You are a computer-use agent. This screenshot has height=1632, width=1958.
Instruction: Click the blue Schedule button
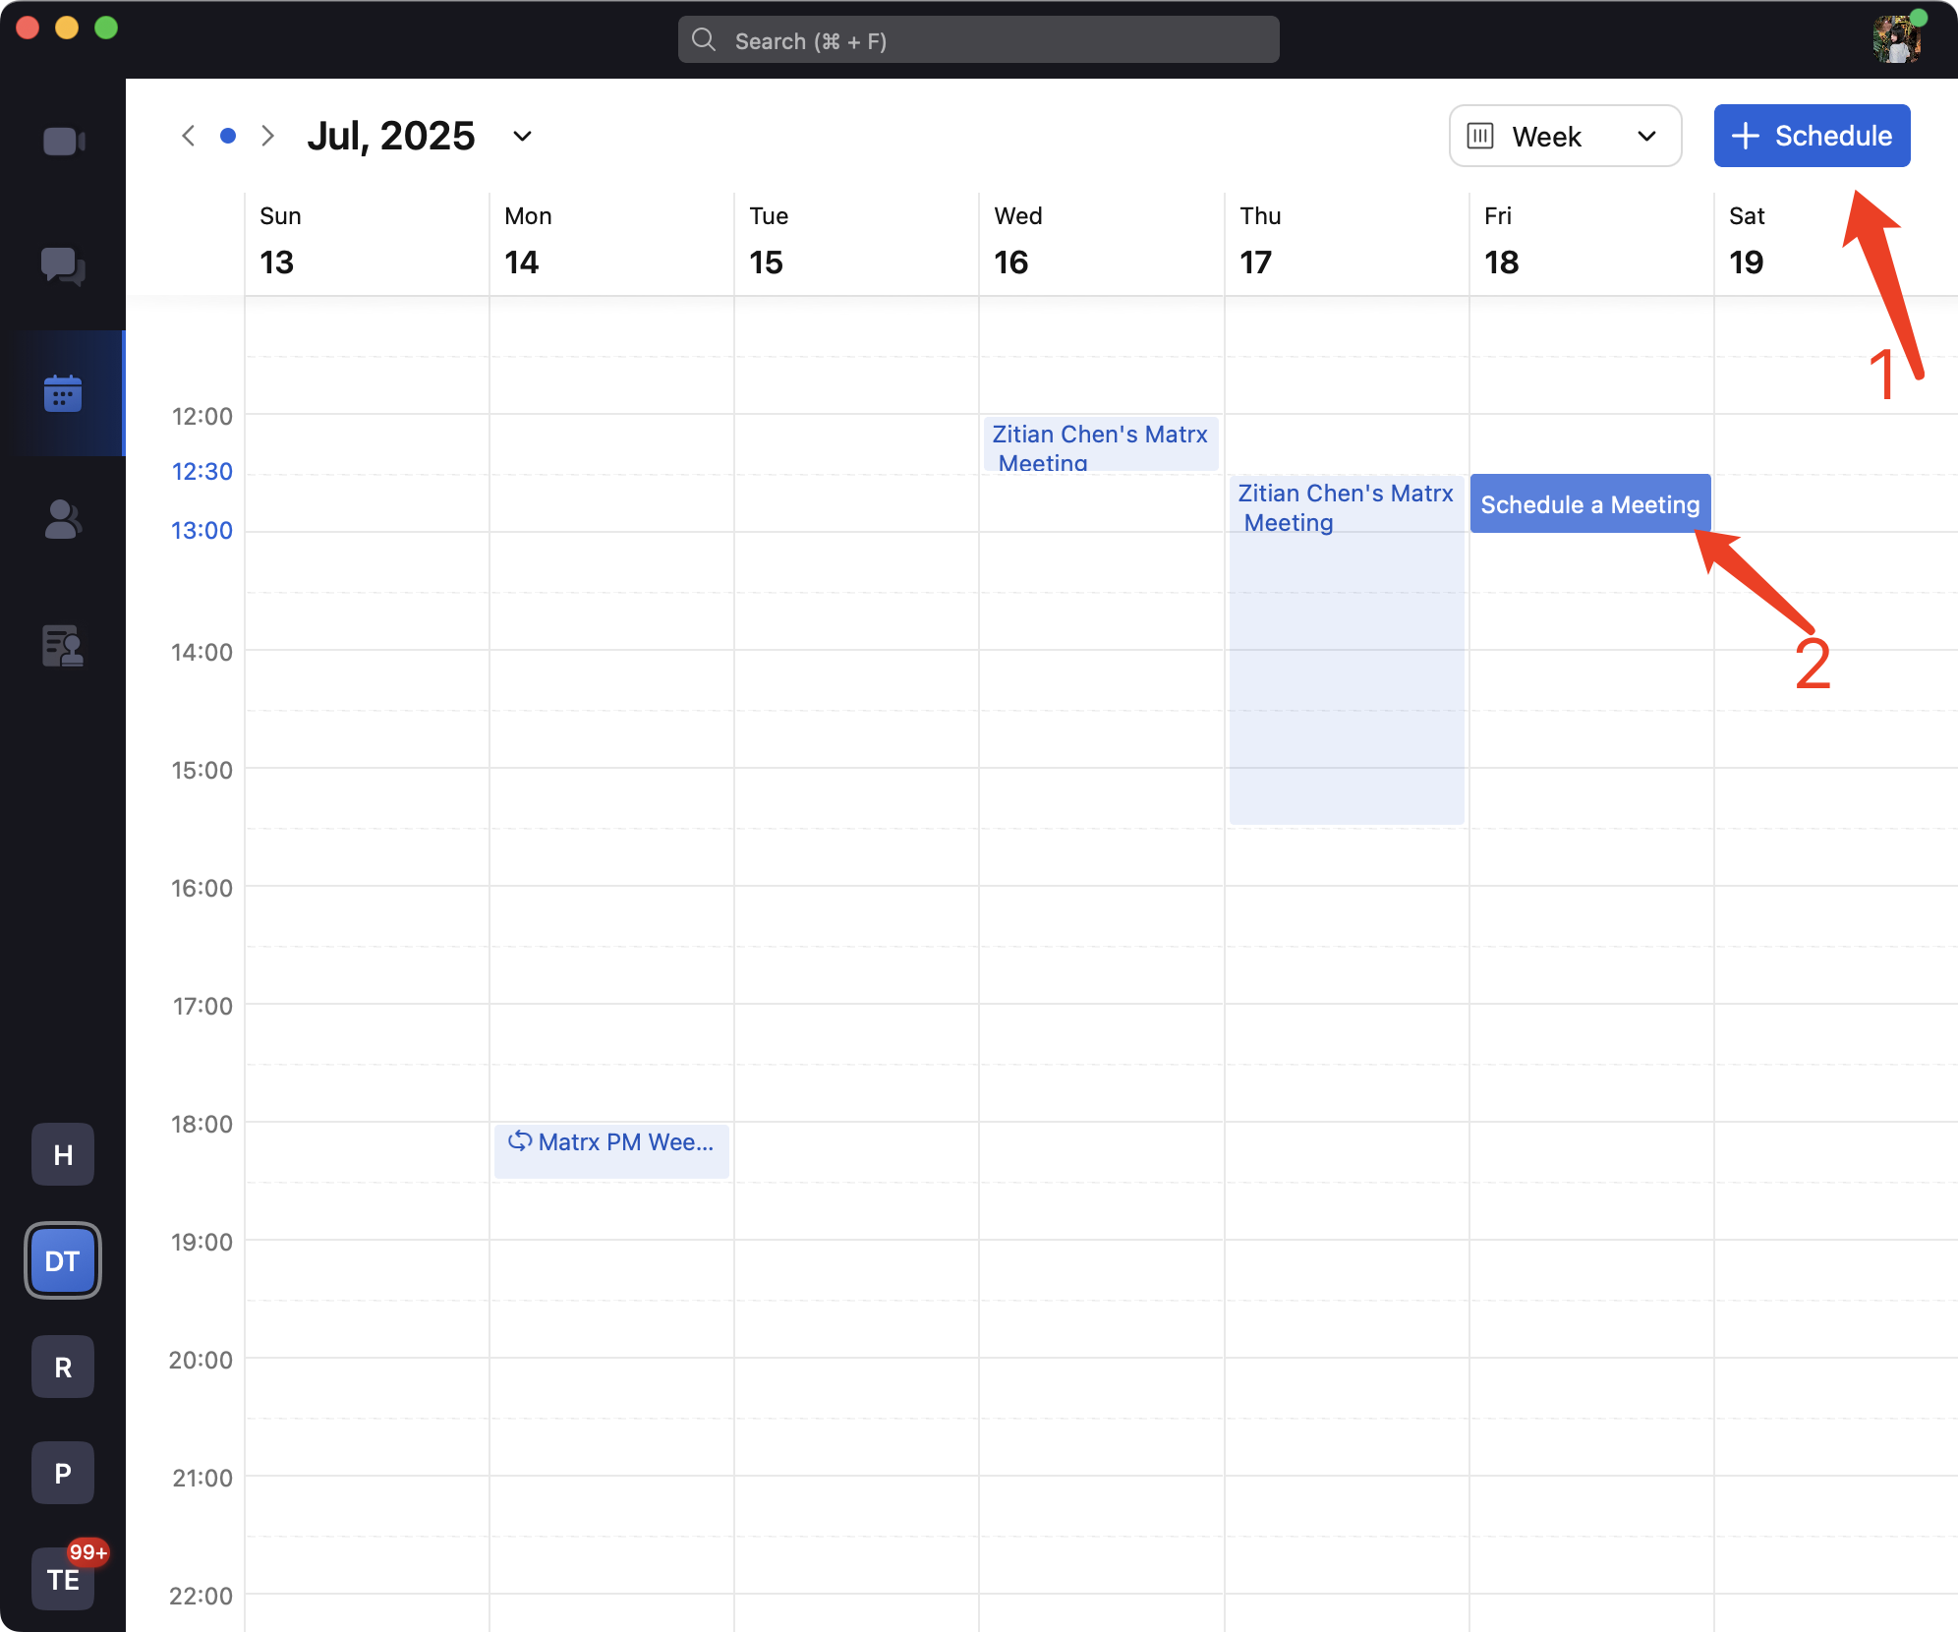click(x=1812, y=136)
